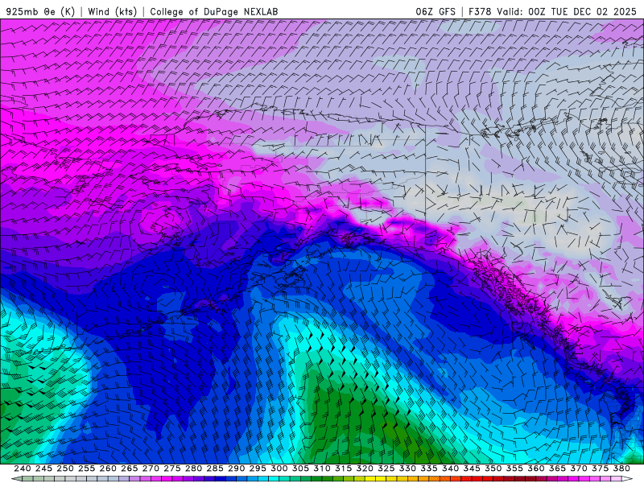Click the "06Z GFS" model run label
644x483 pixels.
click(436, 11)
